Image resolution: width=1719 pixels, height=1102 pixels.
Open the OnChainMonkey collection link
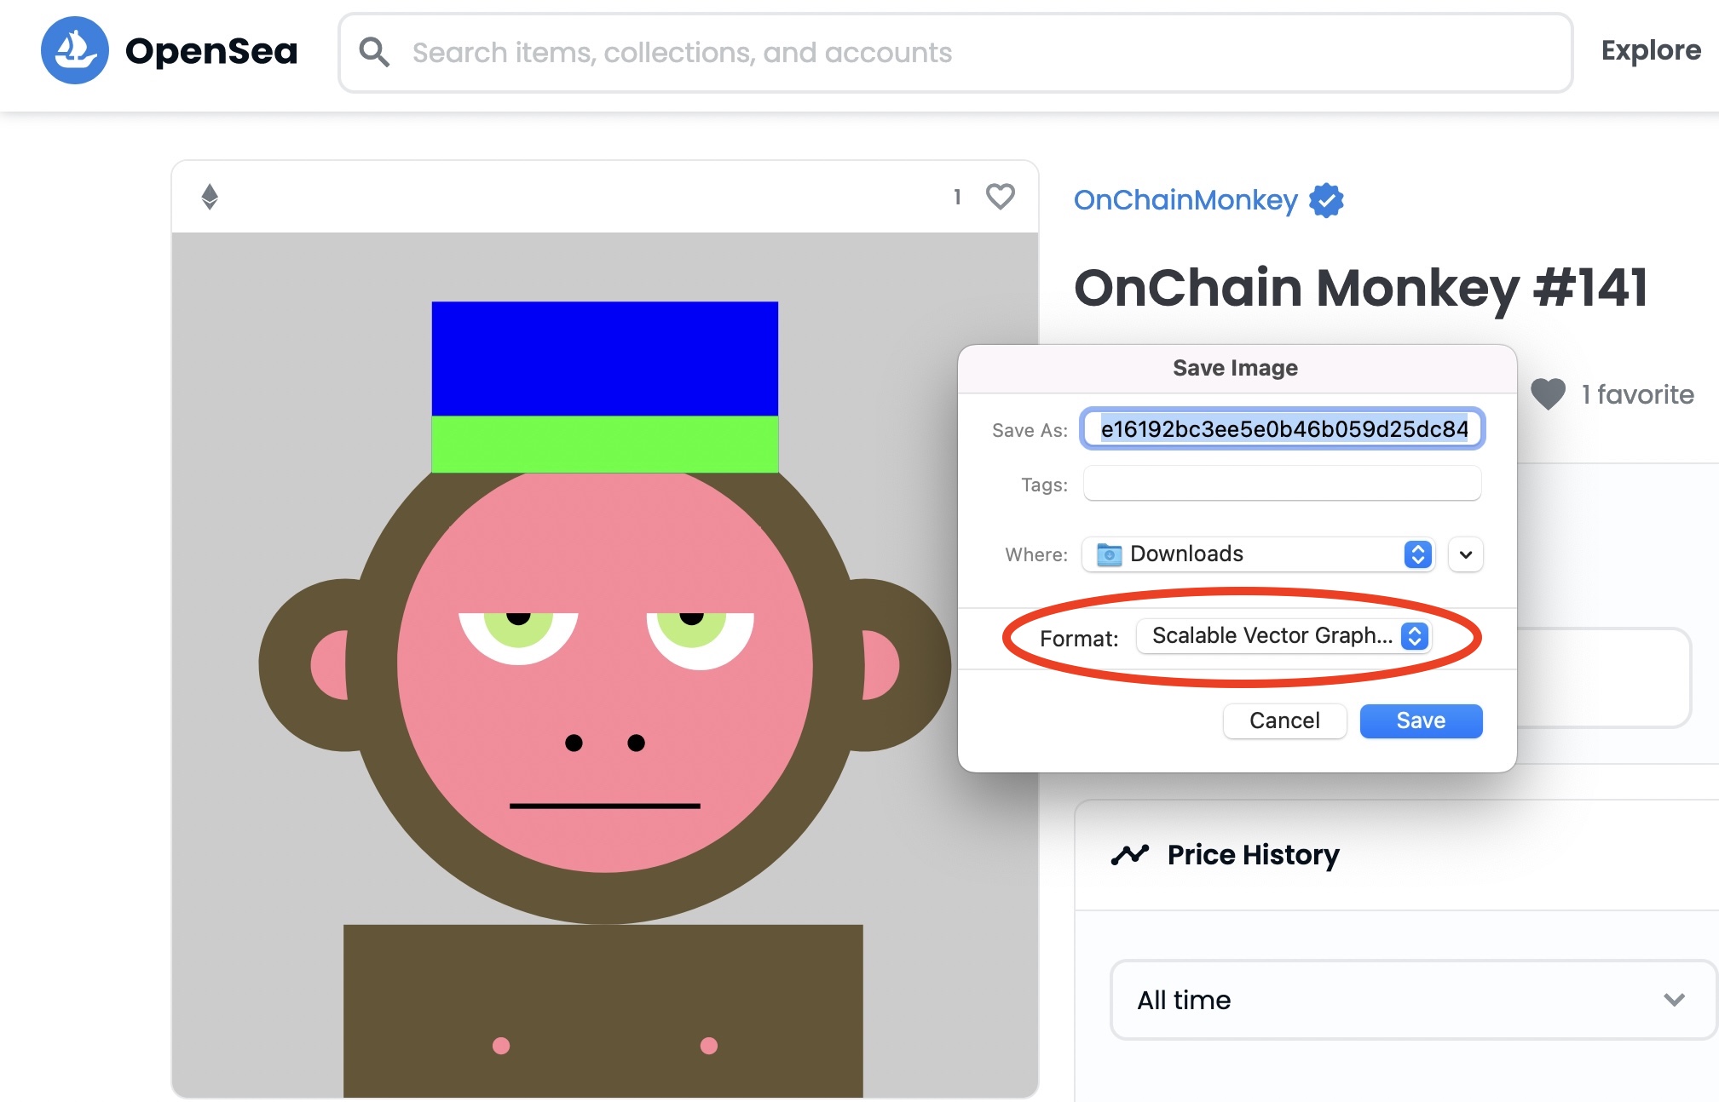click(x=1185, y=200)
